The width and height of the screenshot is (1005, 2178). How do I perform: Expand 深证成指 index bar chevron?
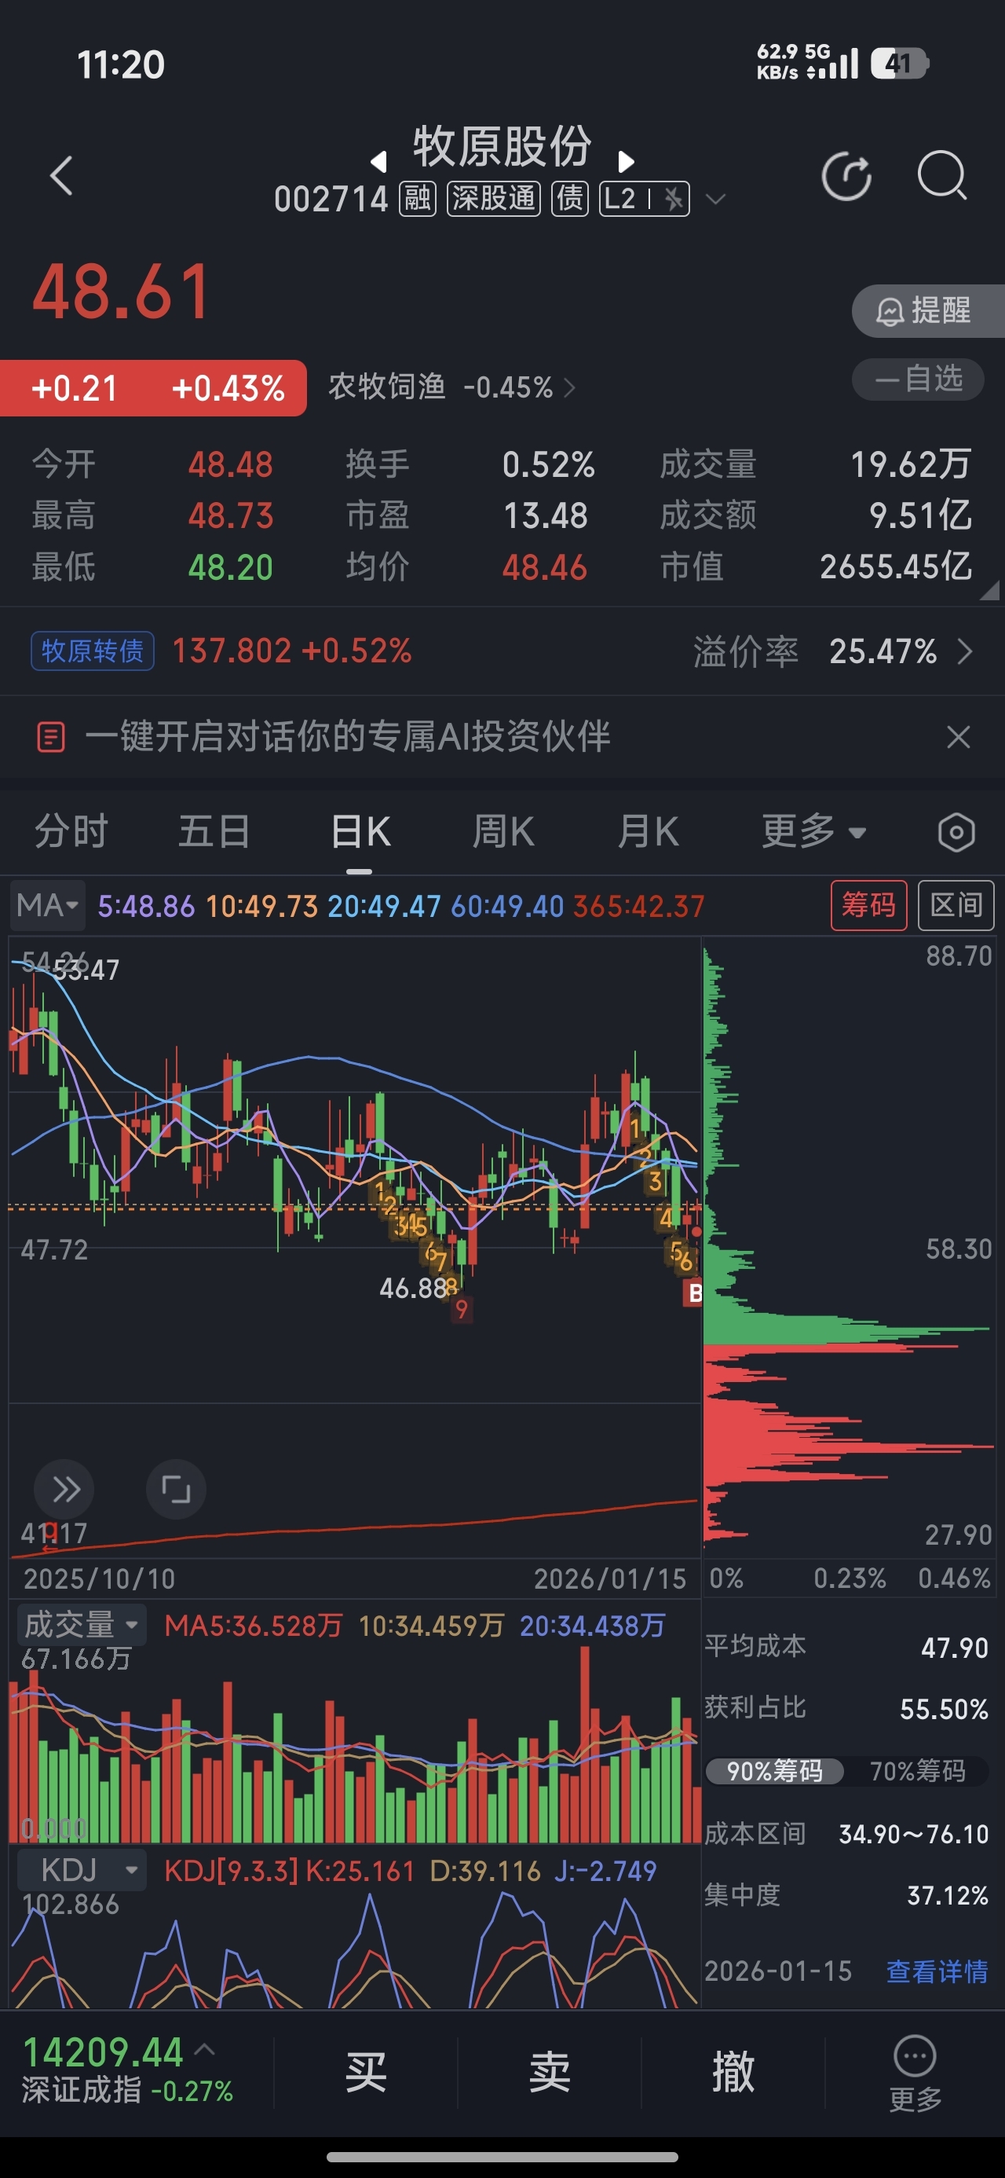tap(205, 2049)
